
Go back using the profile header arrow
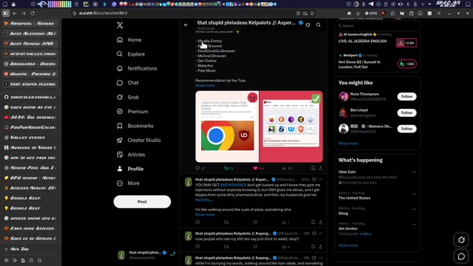186,25
